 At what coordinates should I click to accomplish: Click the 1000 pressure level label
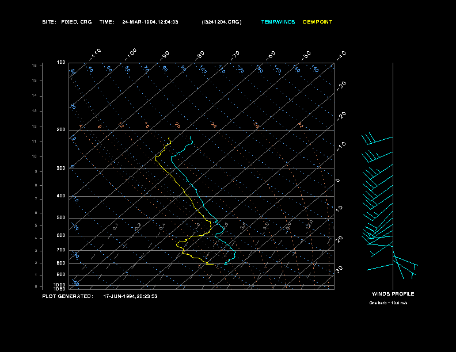pyautogui.click(x=60, y=285)
